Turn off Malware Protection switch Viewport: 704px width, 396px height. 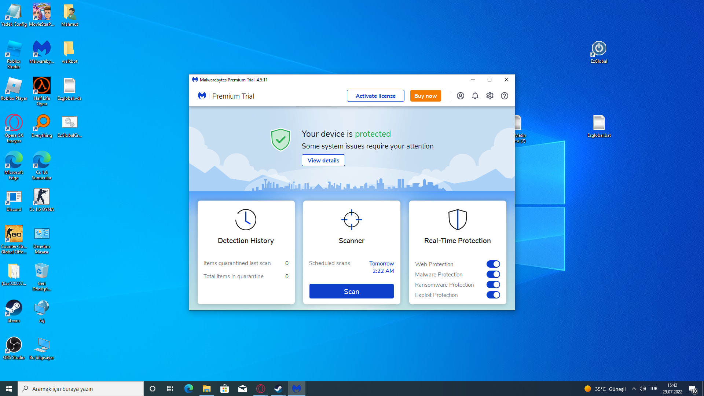click(493, 274)
